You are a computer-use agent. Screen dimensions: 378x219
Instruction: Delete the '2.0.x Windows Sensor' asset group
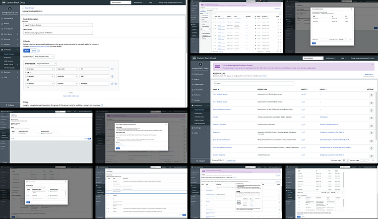pos(371,103)
